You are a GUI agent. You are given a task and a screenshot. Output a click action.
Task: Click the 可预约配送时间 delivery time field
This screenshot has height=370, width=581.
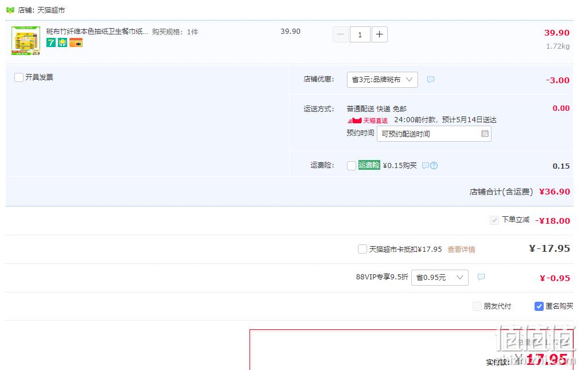pyautogui.click(x=434, y=134)
